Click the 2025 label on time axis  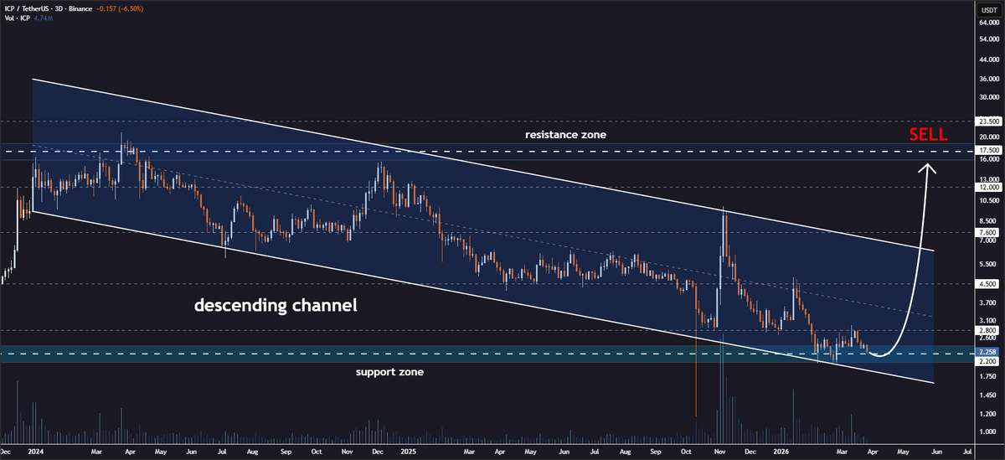408,451
